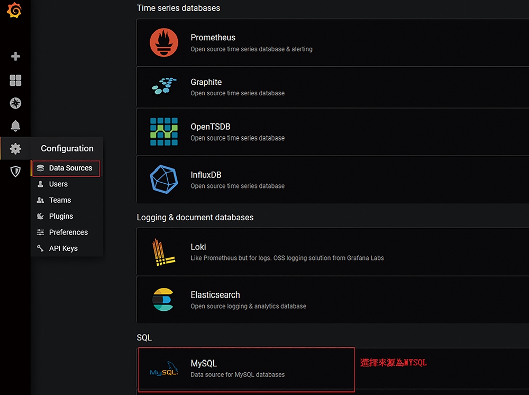Open the Explore compass icon
The image size is (529, 395).
[15, 103]
